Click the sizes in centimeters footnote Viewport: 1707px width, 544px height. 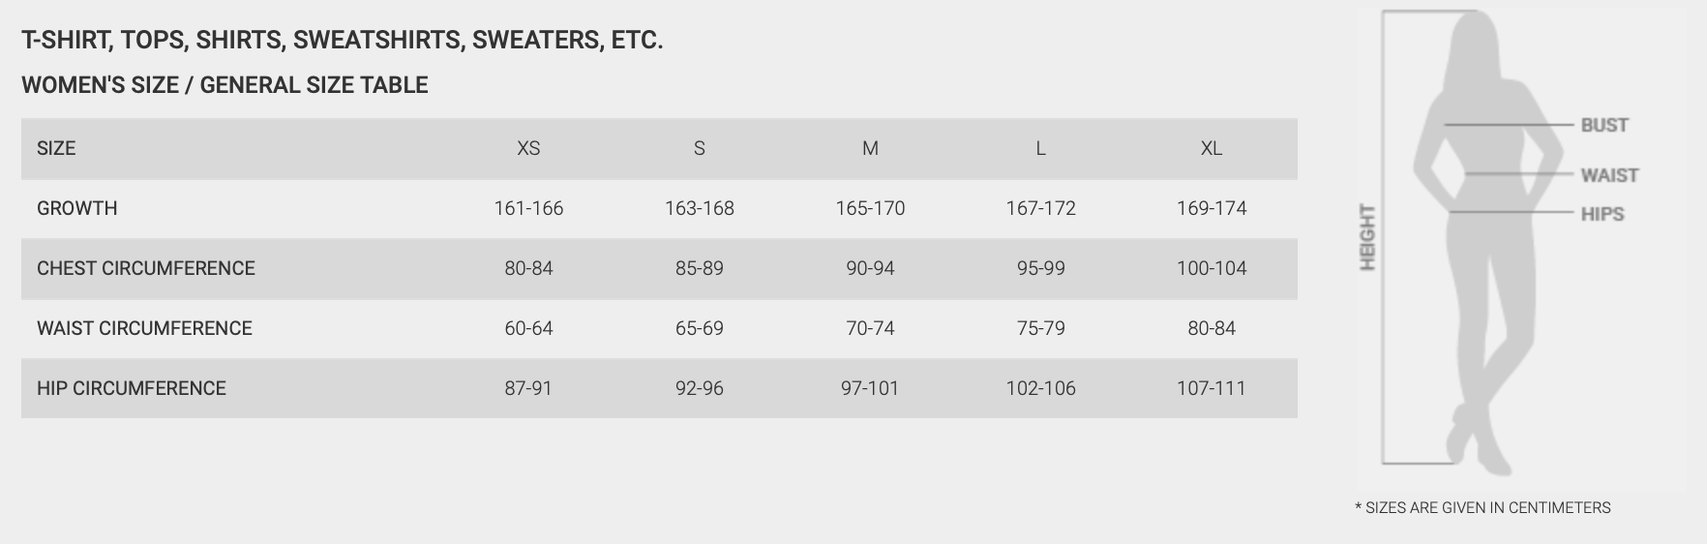click(1482, 507)
